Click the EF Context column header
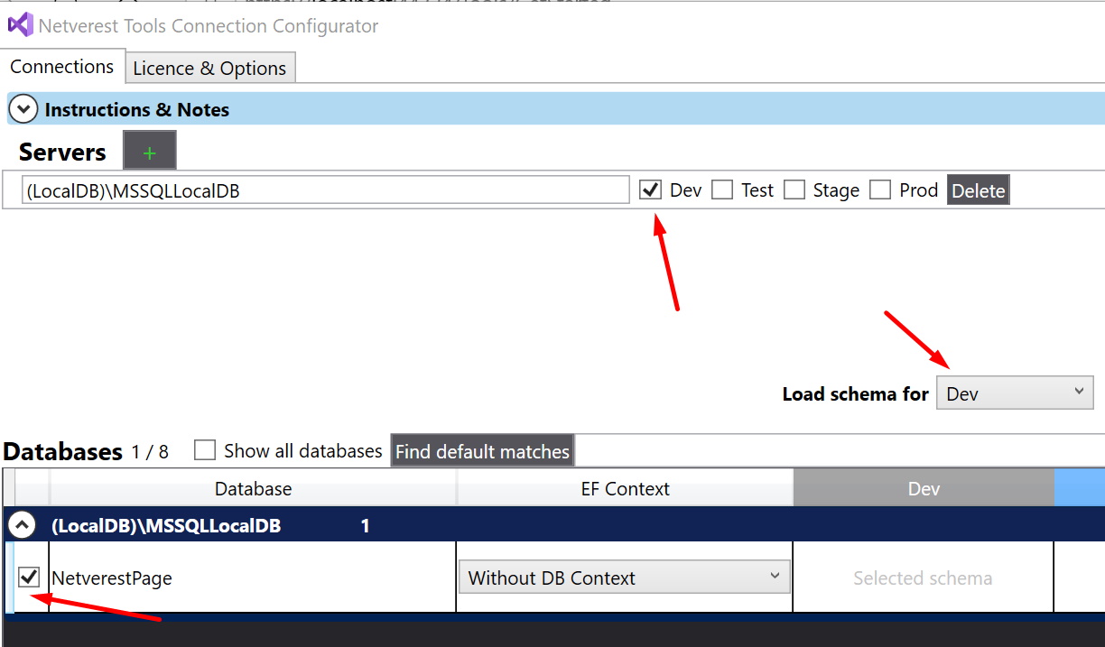This screenshot has height=647, width=1105. pyautogui.click(x=625, y=489)
